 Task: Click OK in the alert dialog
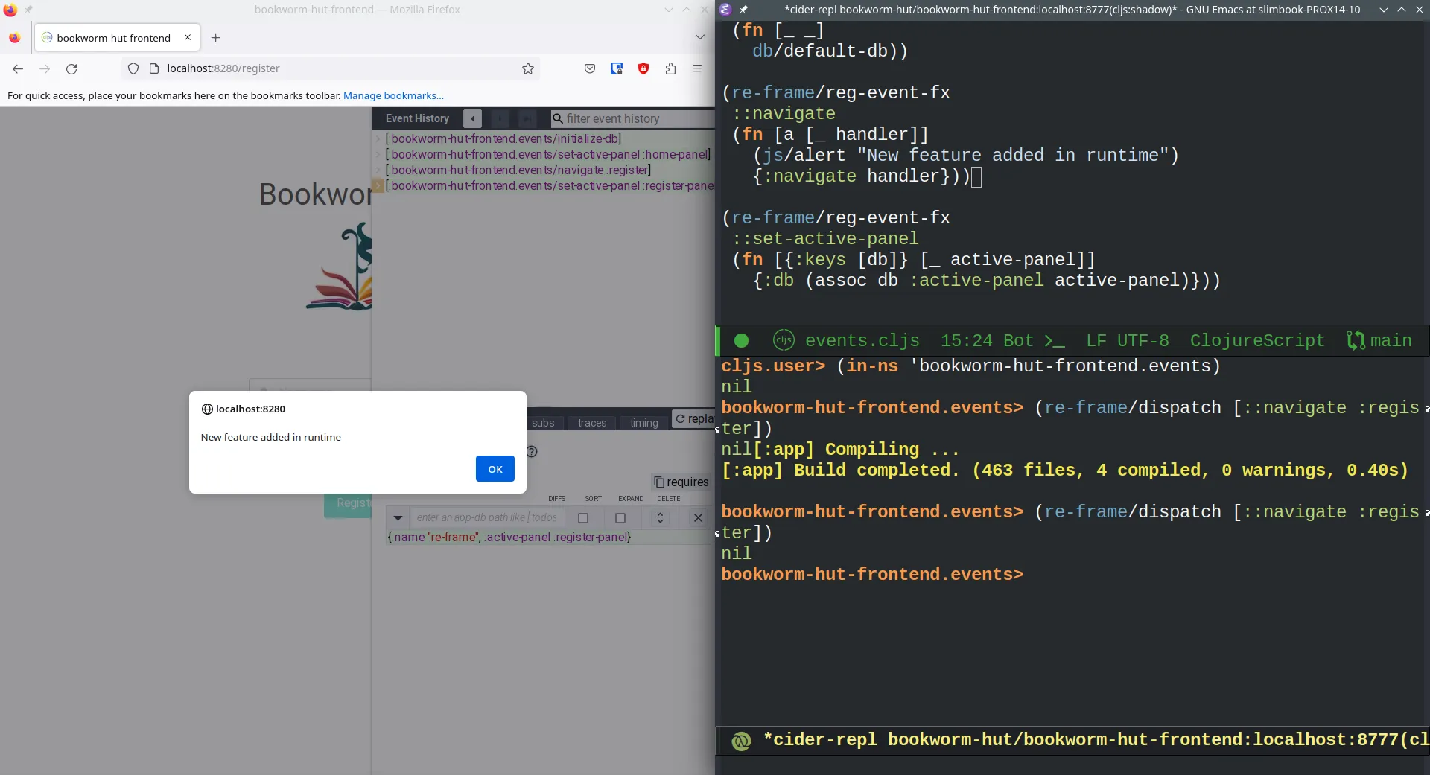495,469
